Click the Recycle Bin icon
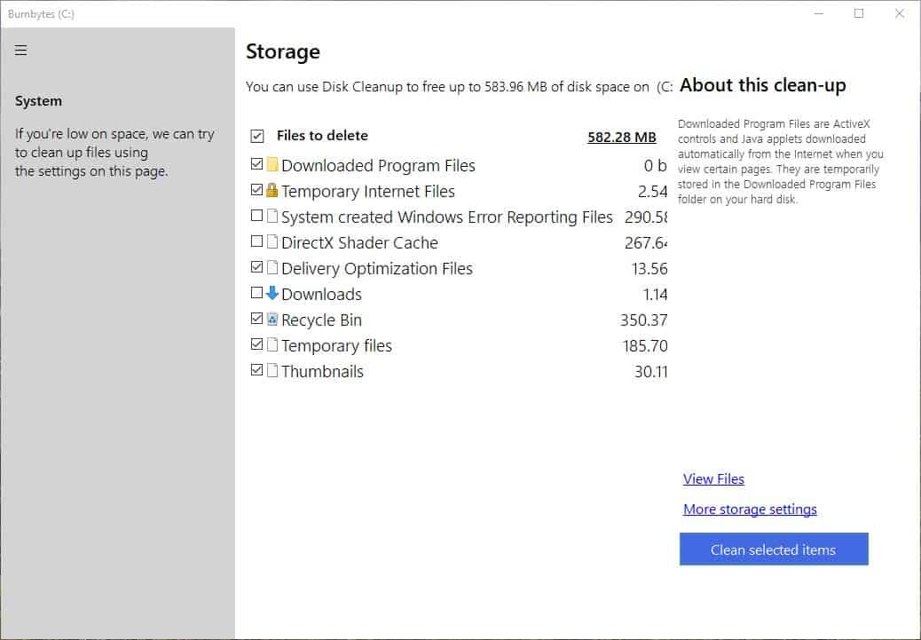921x640 pixels. tap(272, 319)
